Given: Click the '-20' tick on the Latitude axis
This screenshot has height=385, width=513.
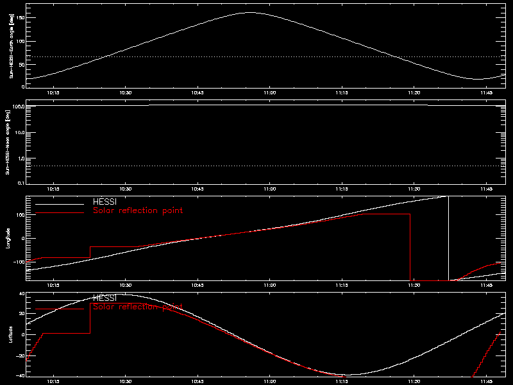Looking at the screenshot, I should click(21, 355).
